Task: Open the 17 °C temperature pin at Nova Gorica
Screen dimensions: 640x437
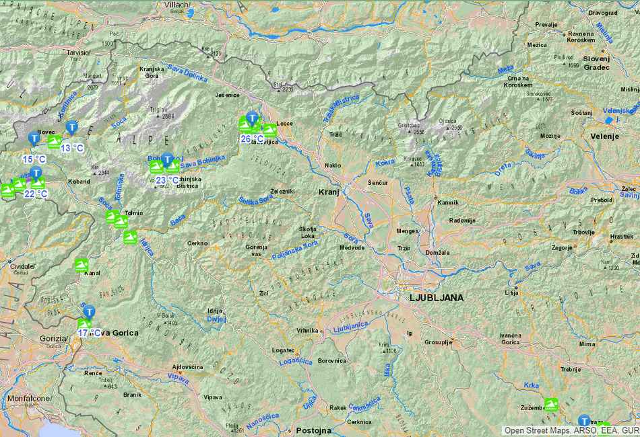Action: [x=88, y=312]
